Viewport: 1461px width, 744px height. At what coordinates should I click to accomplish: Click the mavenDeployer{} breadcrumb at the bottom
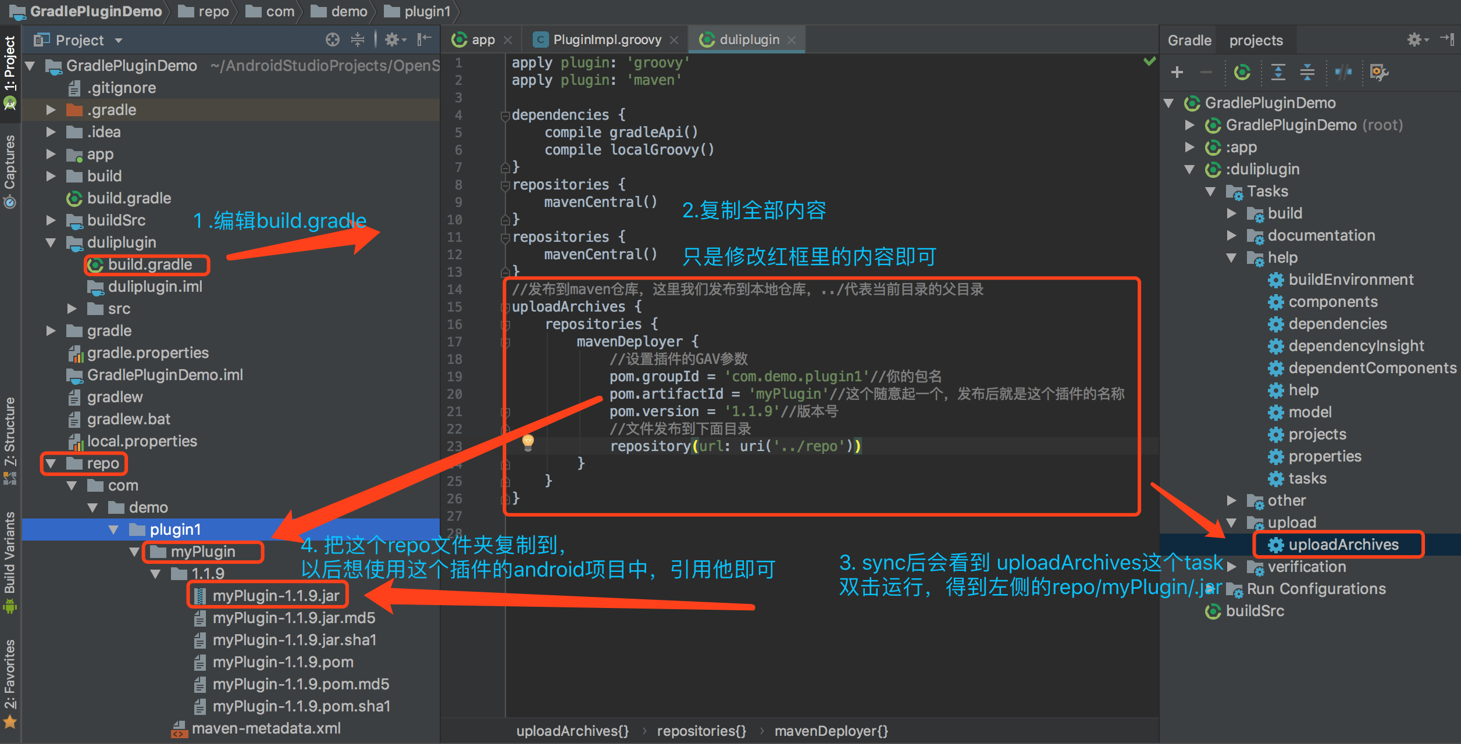(831, 731)
